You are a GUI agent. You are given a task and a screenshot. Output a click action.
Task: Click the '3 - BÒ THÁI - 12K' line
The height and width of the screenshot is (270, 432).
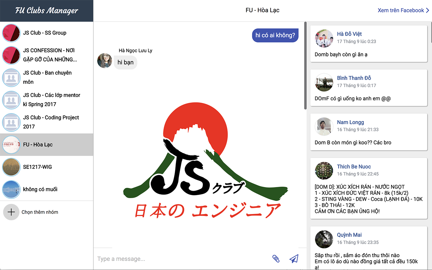(335, 205)
